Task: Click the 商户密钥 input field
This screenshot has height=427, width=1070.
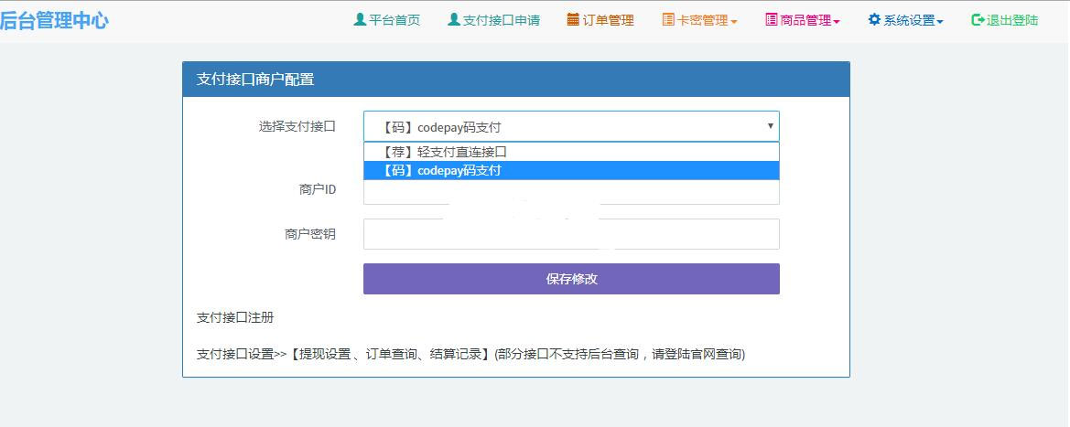Action: 571,234
